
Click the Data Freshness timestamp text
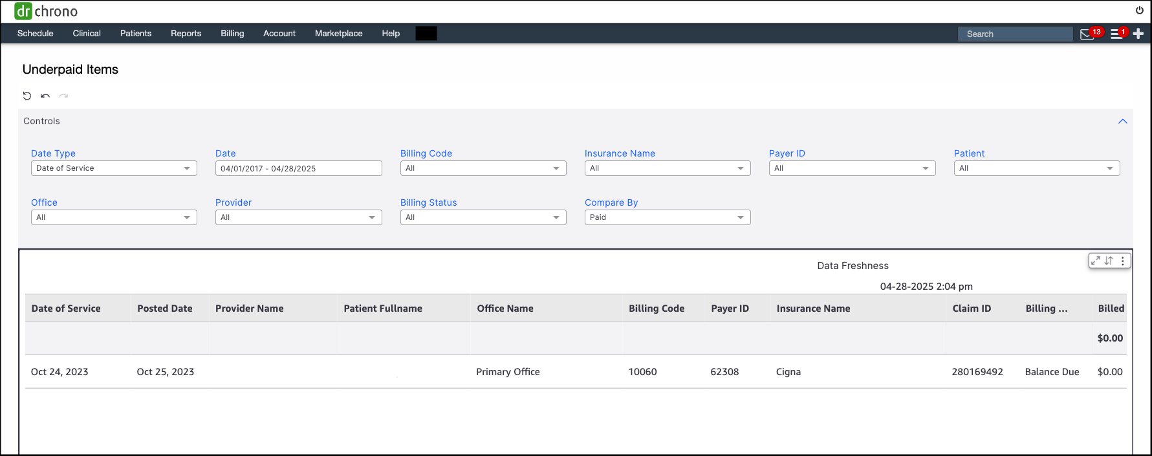pyautogui.click(x=926, y=287)
